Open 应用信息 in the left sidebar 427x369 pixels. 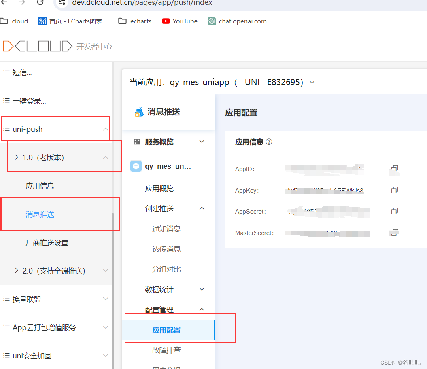pyautogui.click(x=40, y=186)
